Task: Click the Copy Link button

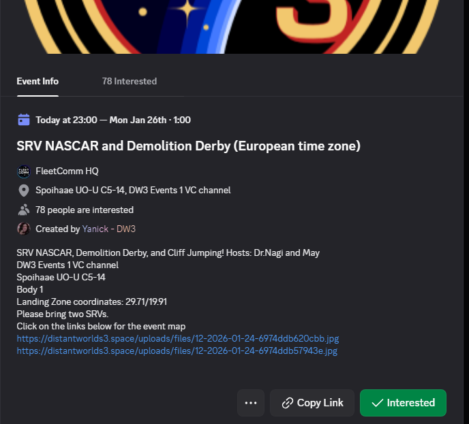Action: pos(312,403)
